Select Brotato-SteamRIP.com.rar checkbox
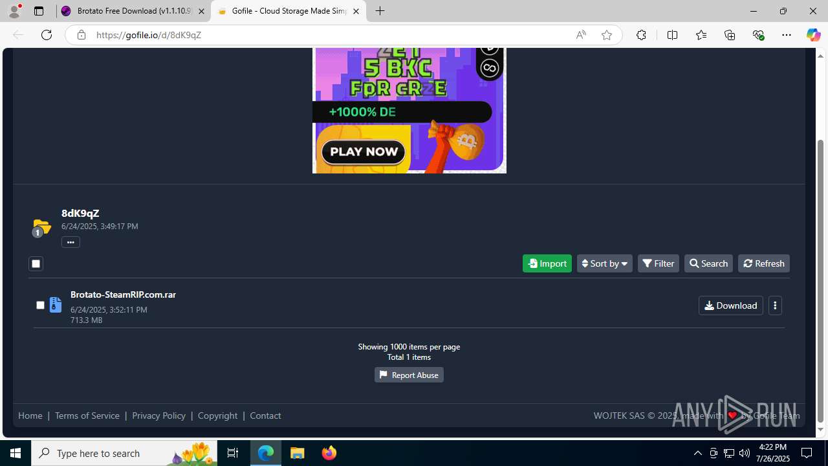The height and width of the screenshot is (466, 828). click(x=40, y=305)
